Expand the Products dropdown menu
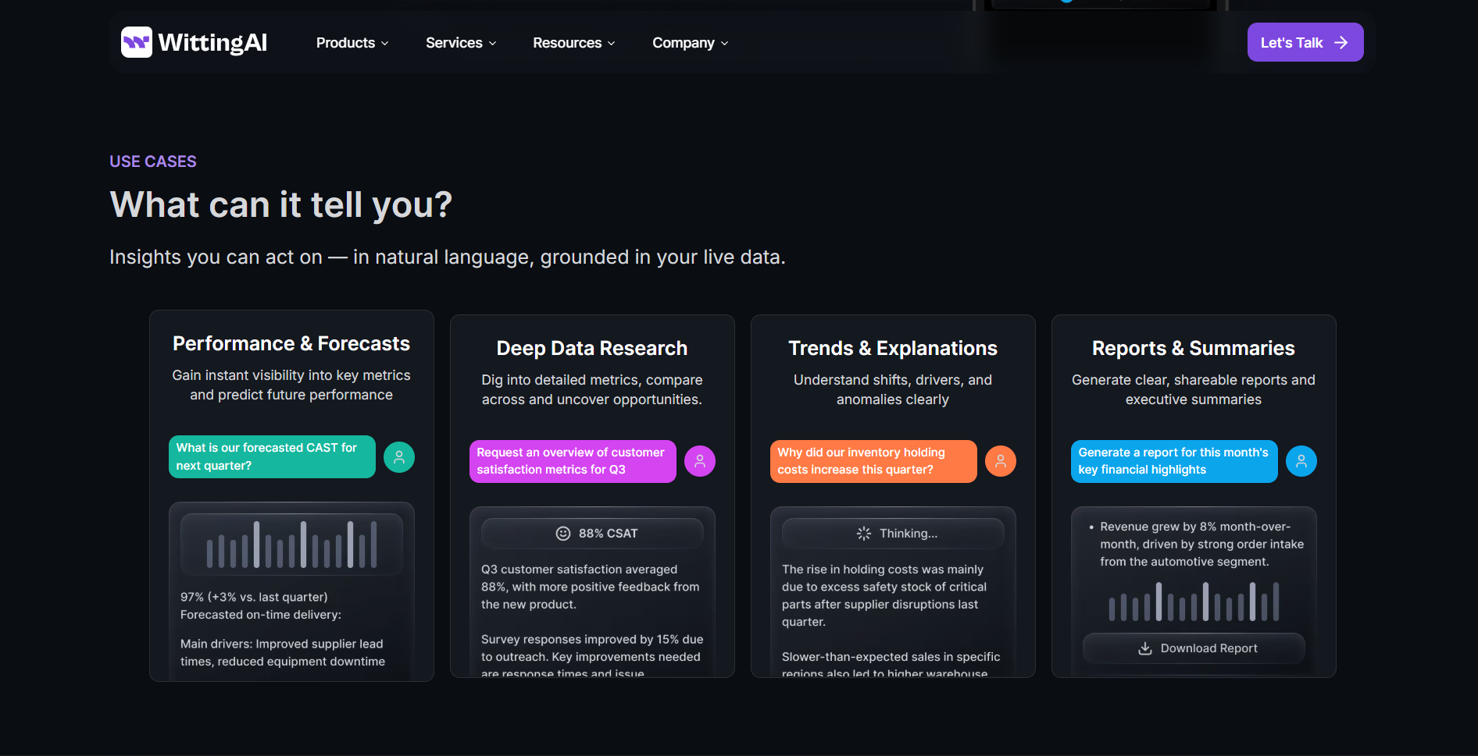Viewport: 1478px width, 756px height. click(352, 43)
